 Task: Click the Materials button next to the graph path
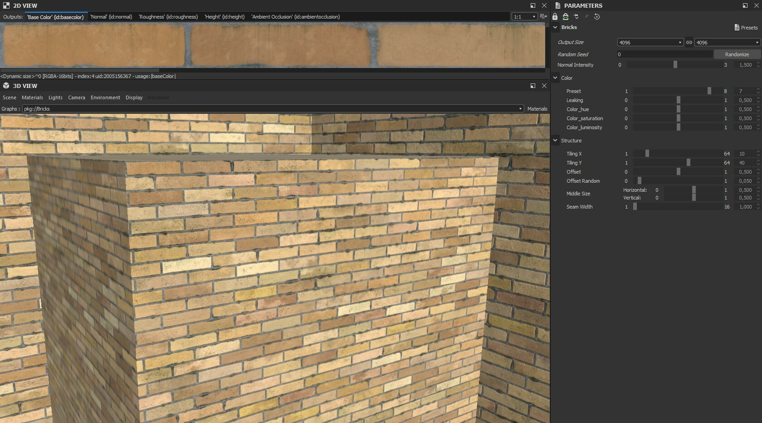[537, 109]
